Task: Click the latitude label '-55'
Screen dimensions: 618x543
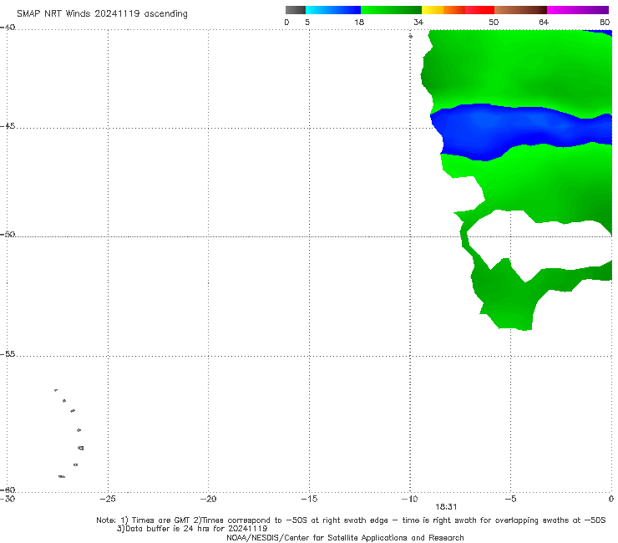Action: tap(8, 354)
